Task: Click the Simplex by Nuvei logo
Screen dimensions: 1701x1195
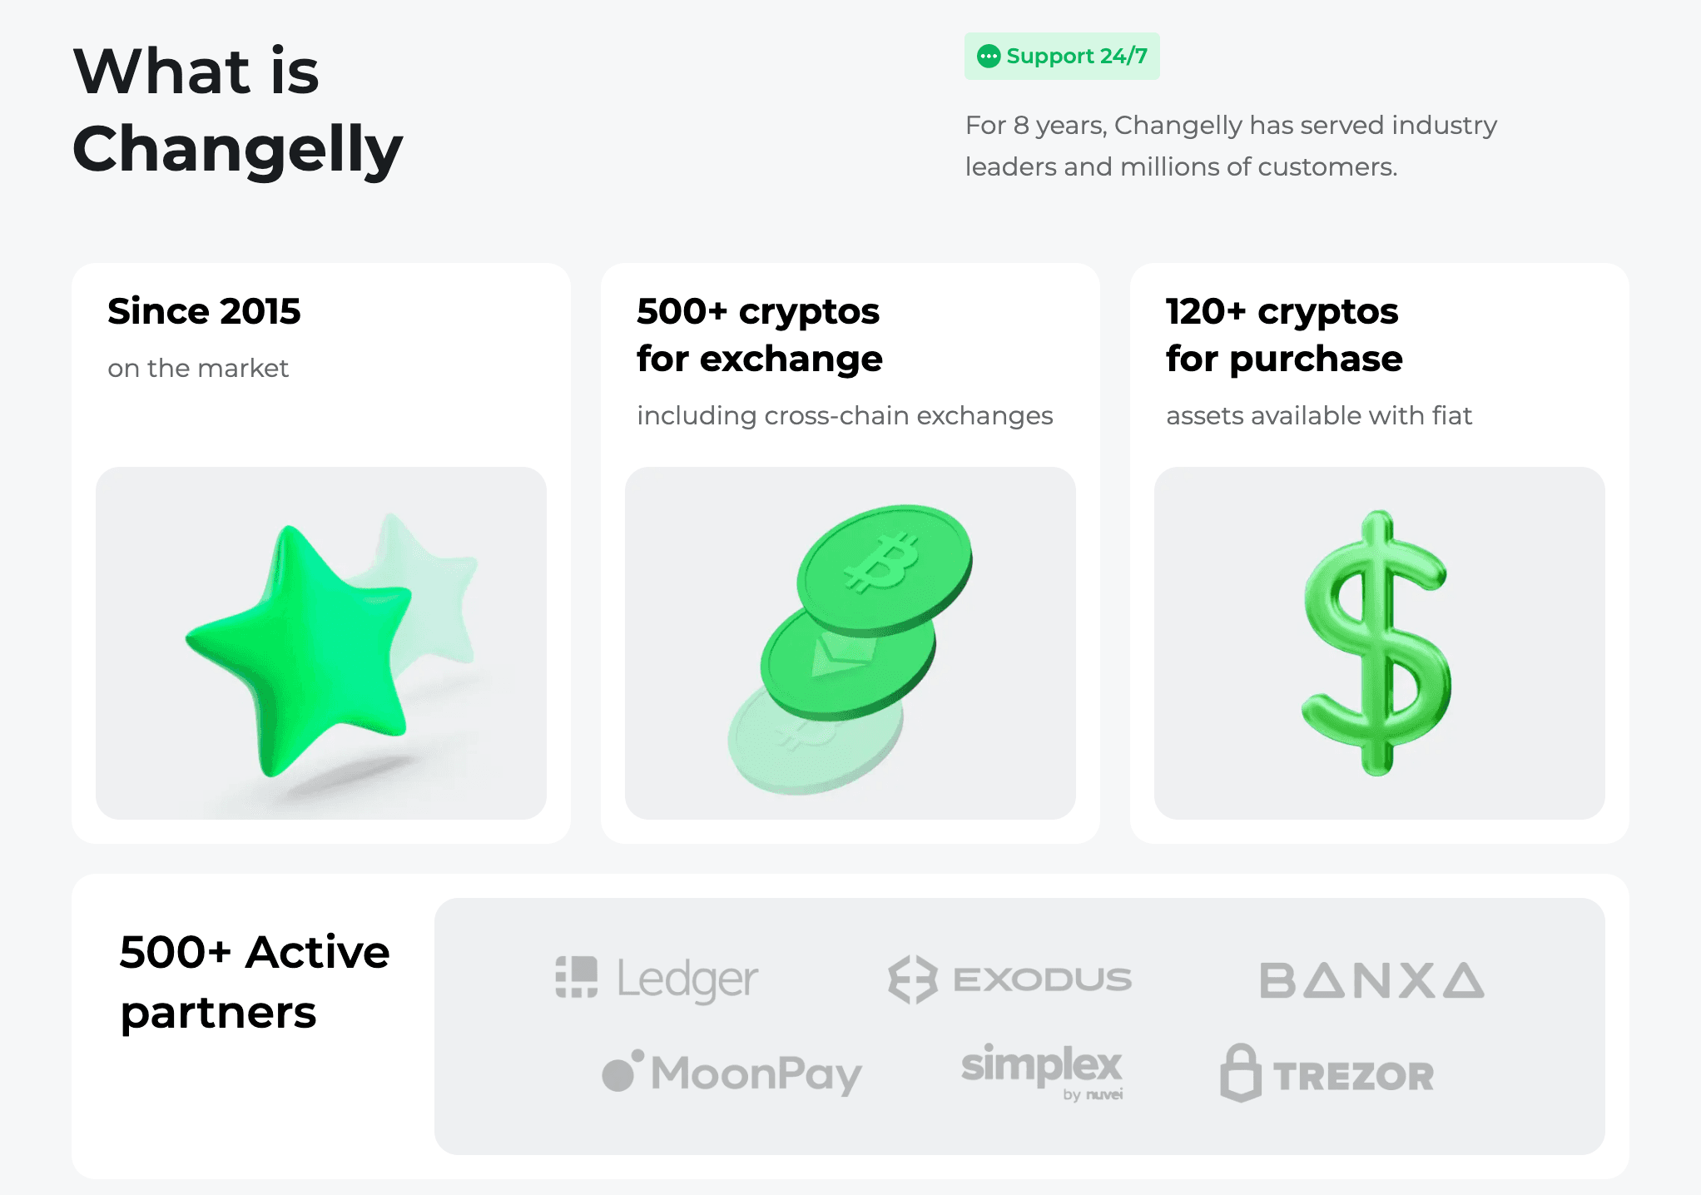Action: click(1042, 1070)
